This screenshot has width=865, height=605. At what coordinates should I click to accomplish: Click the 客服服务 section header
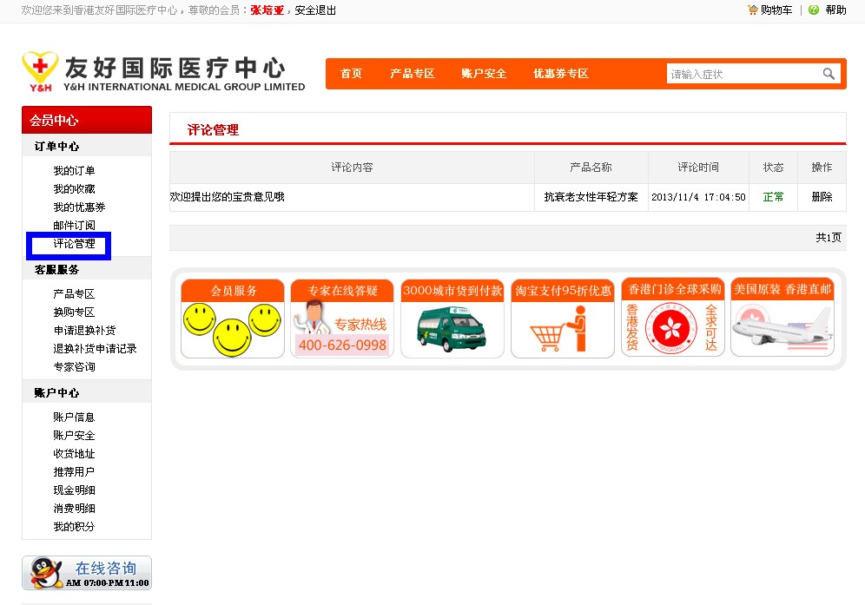pyautogui.click(x=56, y=269)
